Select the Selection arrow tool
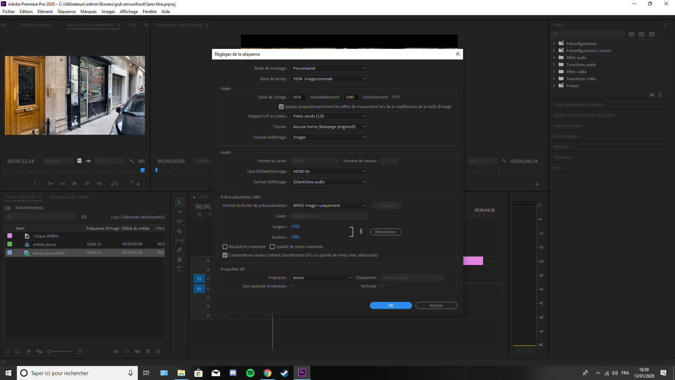This screenshot has height=380, width=675. [x=179, y=203]
